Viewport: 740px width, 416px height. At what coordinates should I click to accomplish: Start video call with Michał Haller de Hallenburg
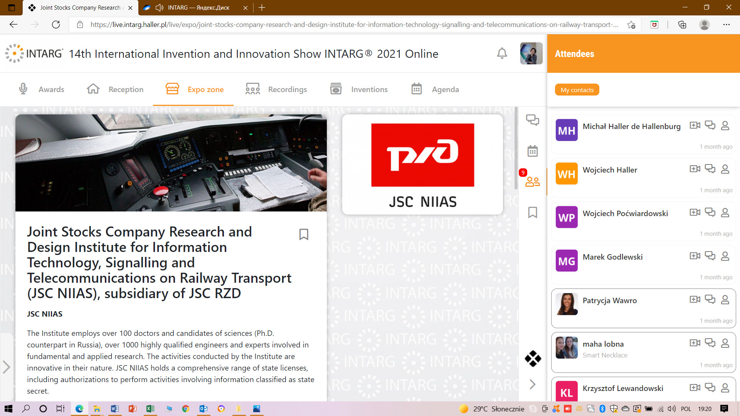click(x=695, y=125)
